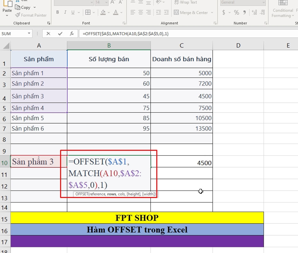Open Conditional Formatting menu
This screenshot has width=298, height=253.
pyautogui.click(x=283, y=9)
